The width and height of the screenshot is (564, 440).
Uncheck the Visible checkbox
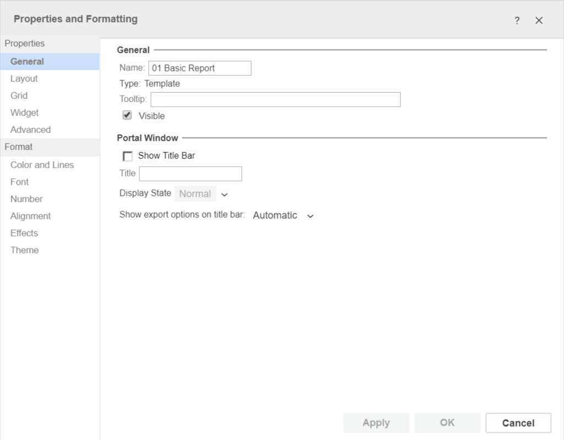[127, 116]
